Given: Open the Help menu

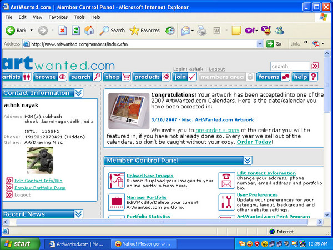Looking at the screenshot, I should click(x=95, y=17).
